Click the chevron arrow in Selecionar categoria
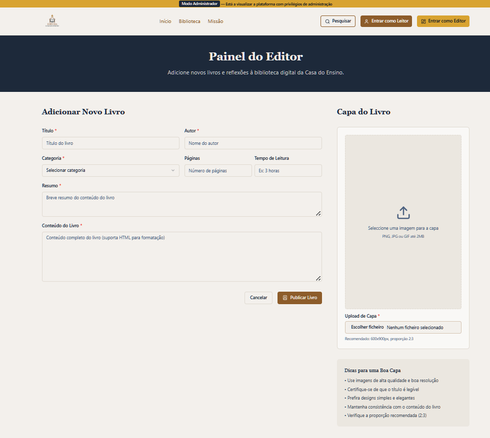 tap(173, 170)
